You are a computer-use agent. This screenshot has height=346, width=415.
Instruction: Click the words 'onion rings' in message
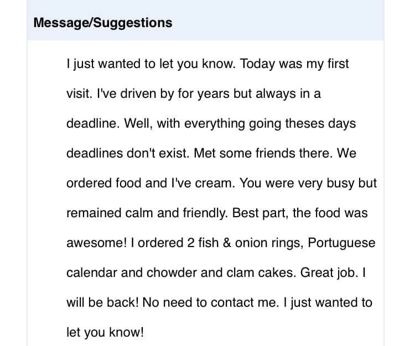click(x=269, y=243)
